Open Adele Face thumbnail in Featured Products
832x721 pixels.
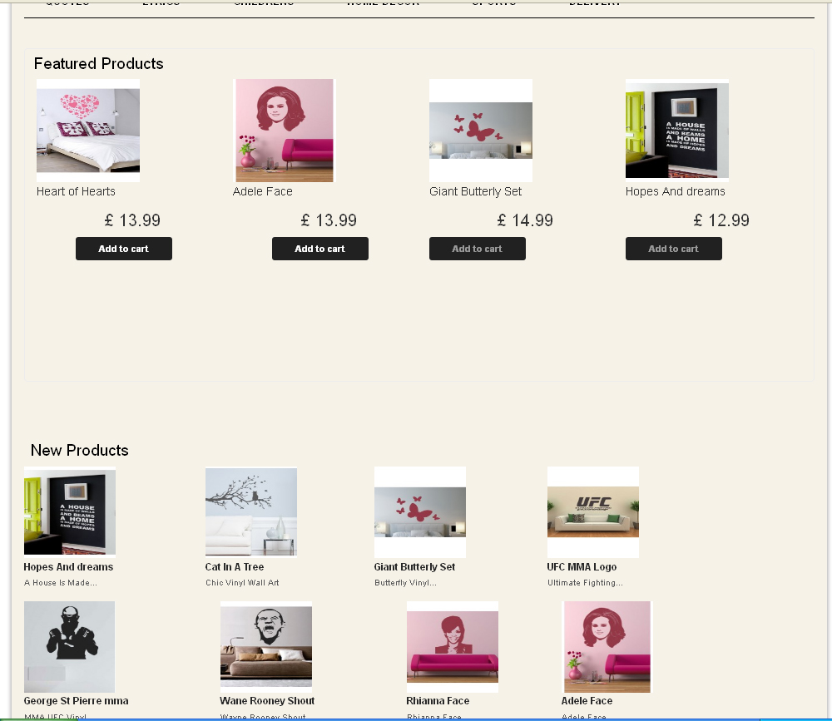tap(285, 131)
